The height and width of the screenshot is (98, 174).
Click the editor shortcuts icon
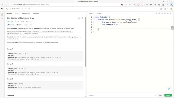pos(165,13)
